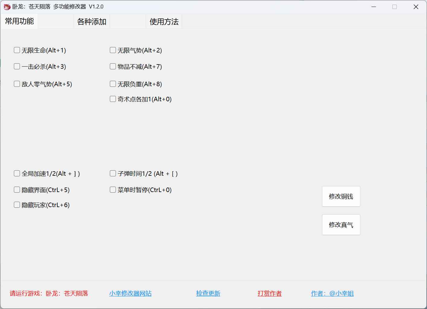The height and width of the screenshot is (309, 427).
Task: Click the 修改真气 button
Action: (x=341, y=225)
